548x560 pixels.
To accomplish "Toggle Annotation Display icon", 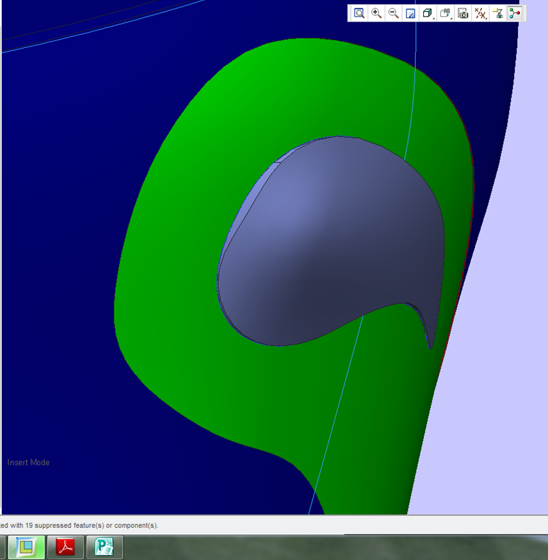I will tap(497, 13).
